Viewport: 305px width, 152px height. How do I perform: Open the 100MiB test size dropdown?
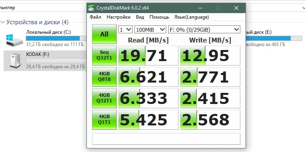(x=150, y=30)
